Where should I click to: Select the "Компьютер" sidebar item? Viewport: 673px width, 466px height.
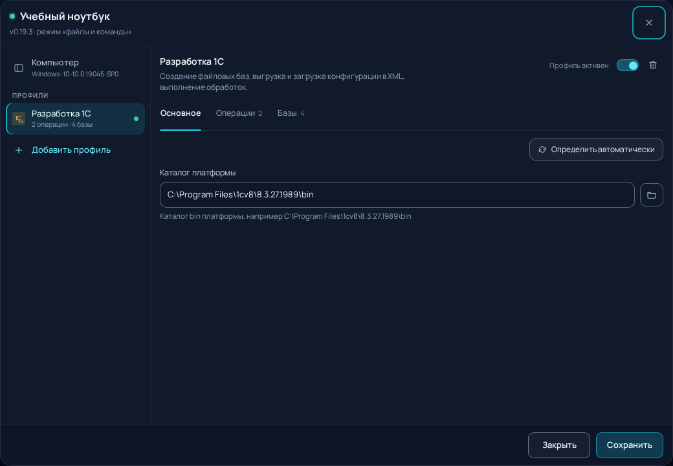(x=75, y=67)
